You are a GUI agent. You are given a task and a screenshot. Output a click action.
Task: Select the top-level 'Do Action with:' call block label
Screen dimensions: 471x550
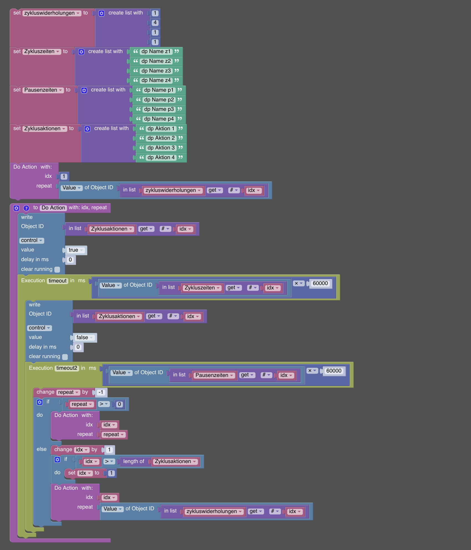point(32,167)
